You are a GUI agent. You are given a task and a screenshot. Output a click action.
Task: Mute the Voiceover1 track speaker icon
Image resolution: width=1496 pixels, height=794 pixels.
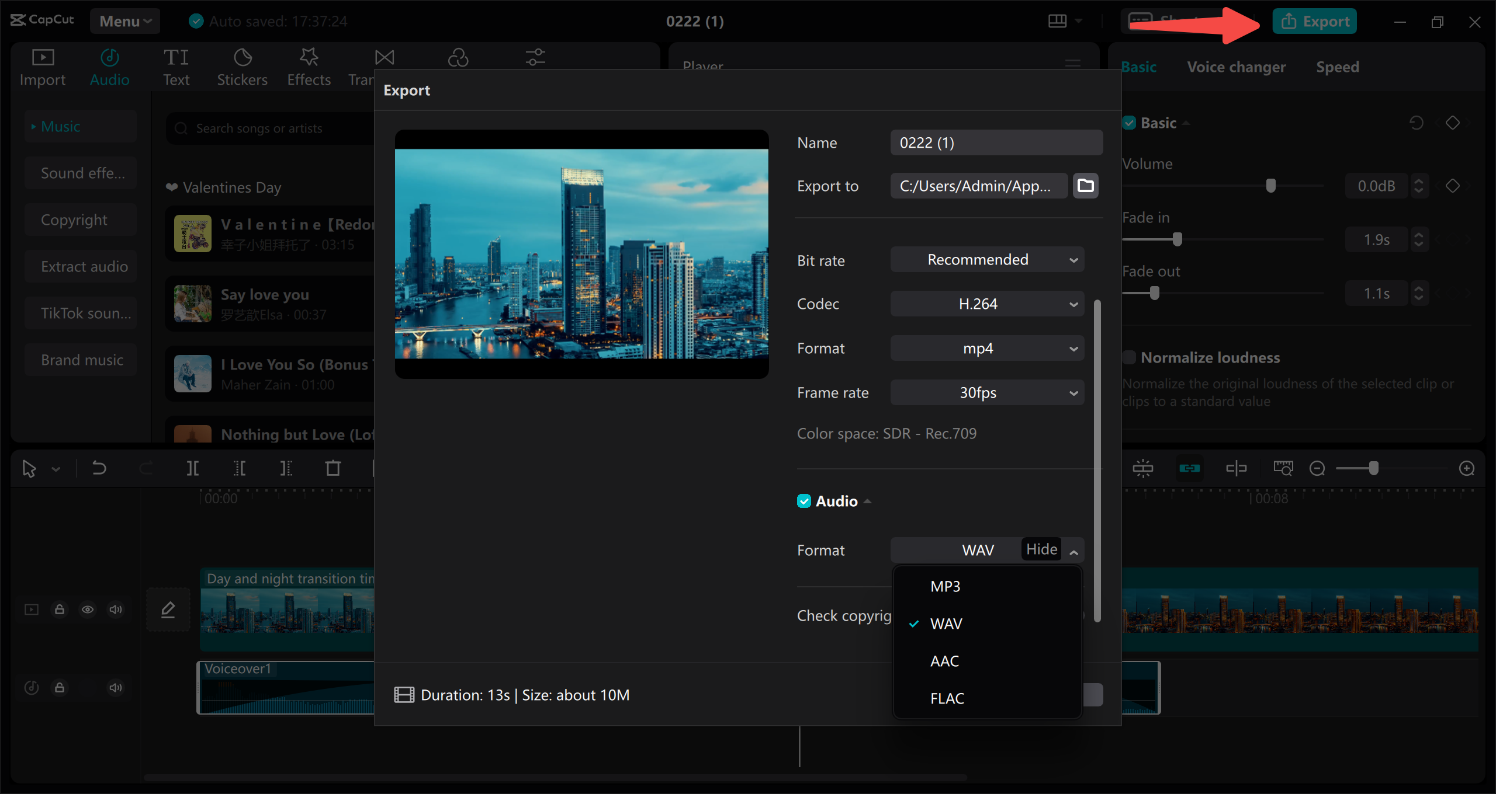[x=115, y=688]
